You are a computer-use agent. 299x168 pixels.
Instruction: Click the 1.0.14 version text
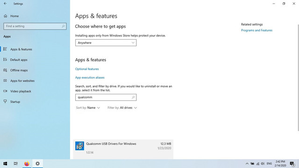click(x=90, y=153)
